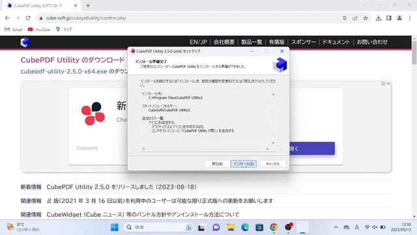The width and height of the screenshot is (417, 235).
Task: Click the インストール button in the setup dialog
Action: coord(243,164)
